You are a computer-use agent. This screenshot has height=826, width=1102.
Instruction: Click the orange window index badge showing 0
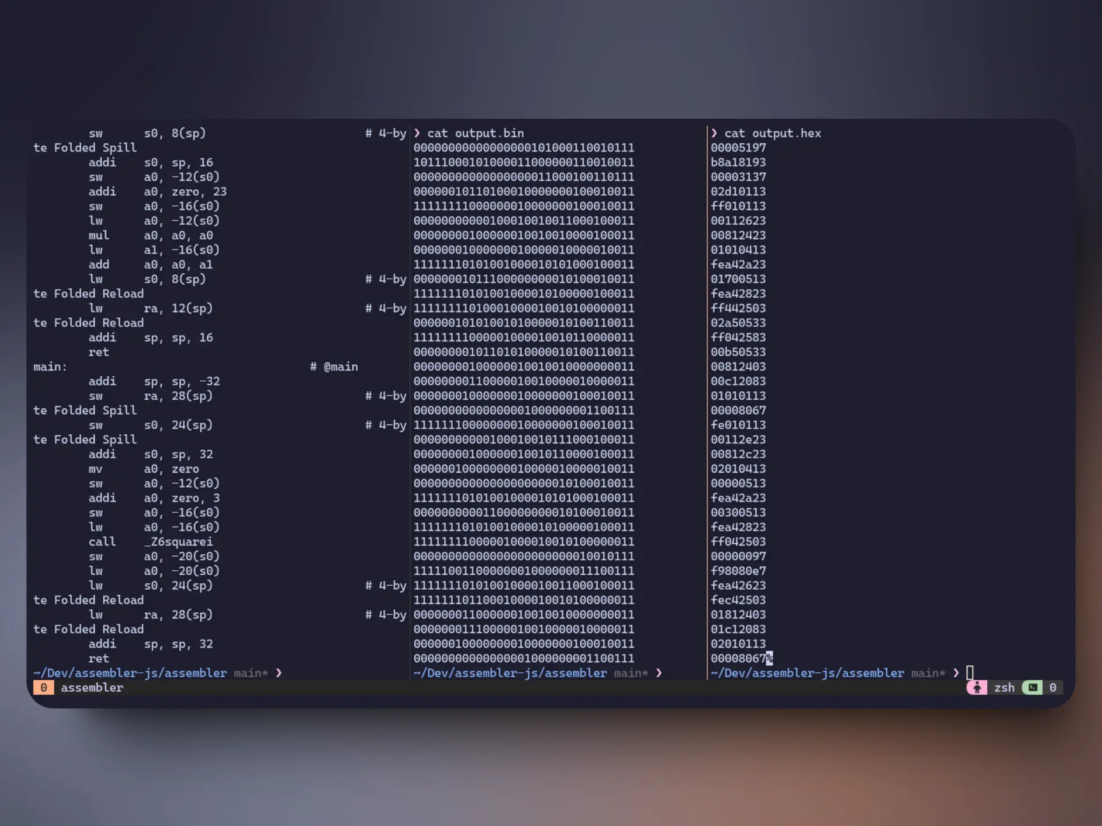[x=44, y=688]
